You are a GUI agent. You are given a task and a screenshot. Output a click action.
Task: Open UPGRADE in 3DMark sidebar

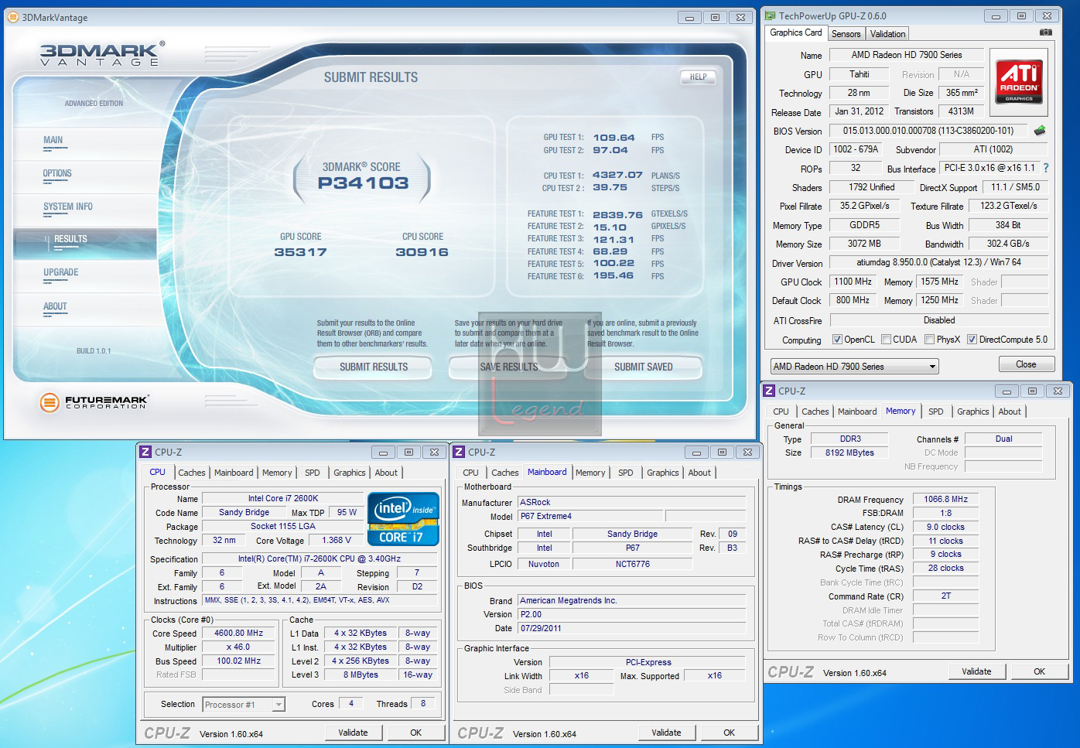(61, 273)
